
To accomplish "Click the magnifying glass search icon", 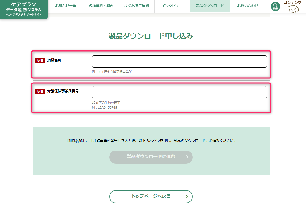I will tap(275, 6).
